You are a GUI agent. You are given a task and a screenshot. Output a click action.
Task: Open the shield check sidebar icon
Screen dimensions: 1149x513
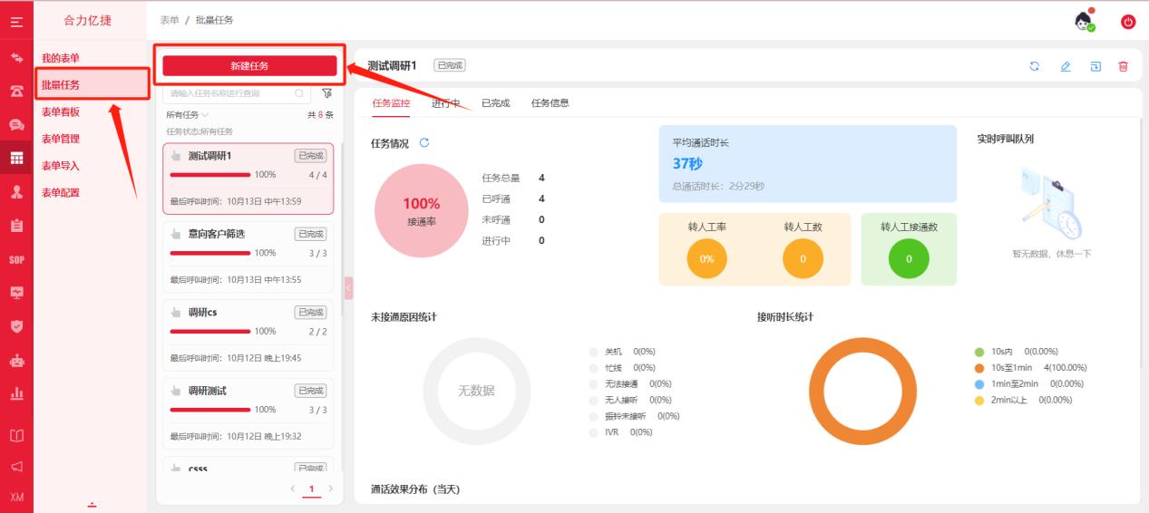click(16, 326)
